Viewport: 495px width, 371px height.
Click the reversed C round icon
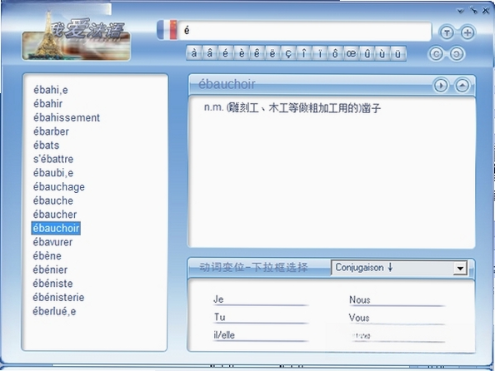[457, 54]
